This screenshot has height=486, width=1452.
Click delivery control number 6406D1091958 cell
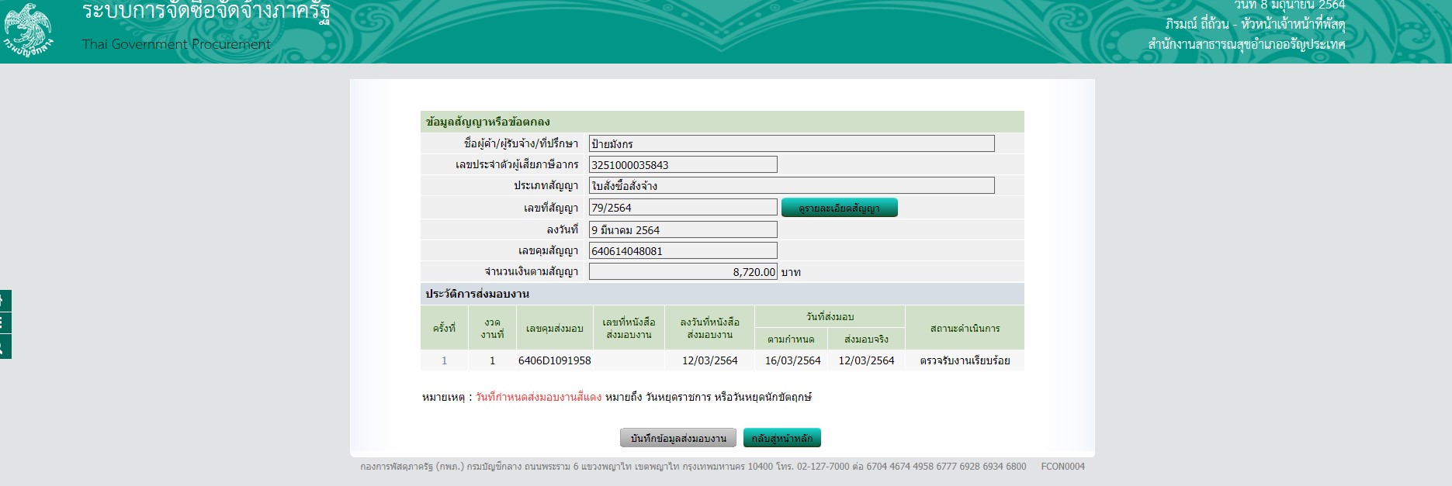[554, 360]
